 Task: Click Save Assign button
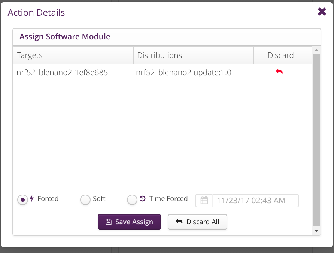[129, 222]
